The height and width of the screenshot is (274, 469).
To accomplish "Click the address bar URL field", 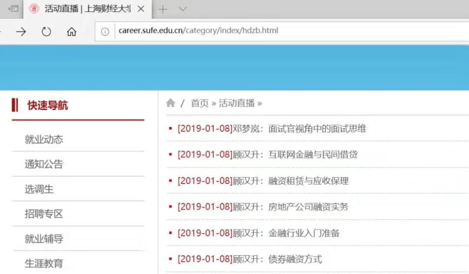I will 250,31.
